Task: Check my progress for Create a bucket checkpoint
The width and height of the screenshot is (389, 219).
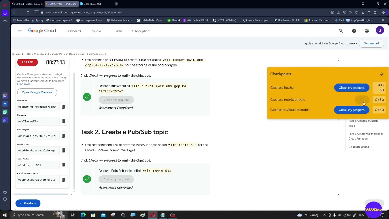Action: [x=352, y=88]
